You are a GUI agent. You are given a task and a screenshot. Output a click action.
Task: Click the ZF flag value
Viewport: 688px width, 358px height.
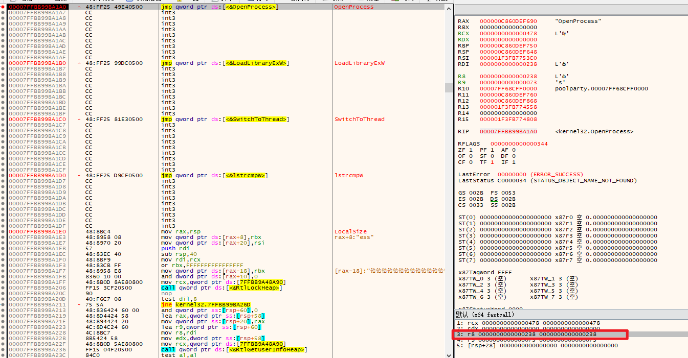[x=470, y=150]
